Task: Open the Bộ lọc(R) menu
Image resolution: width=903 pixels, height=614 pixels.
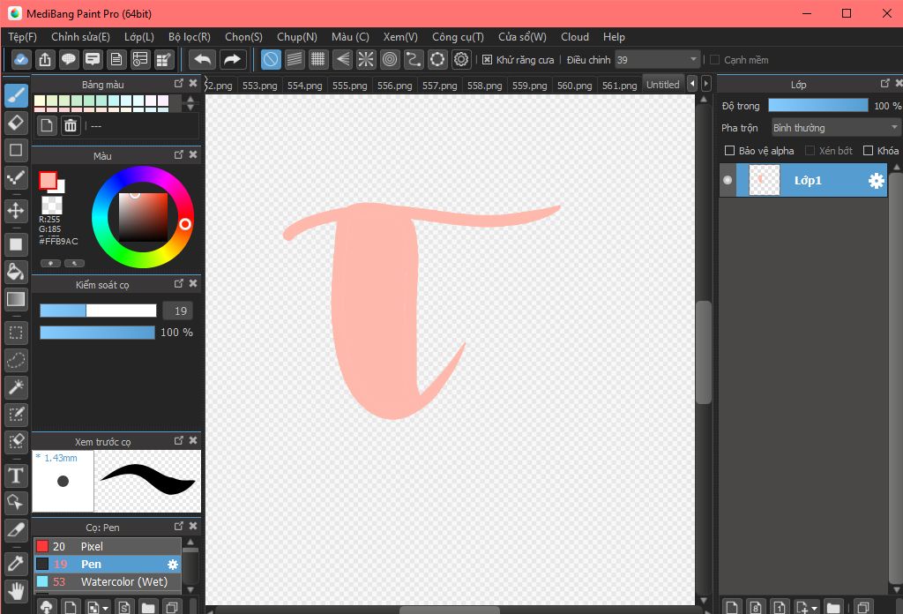Action: (x=190, y=37)
